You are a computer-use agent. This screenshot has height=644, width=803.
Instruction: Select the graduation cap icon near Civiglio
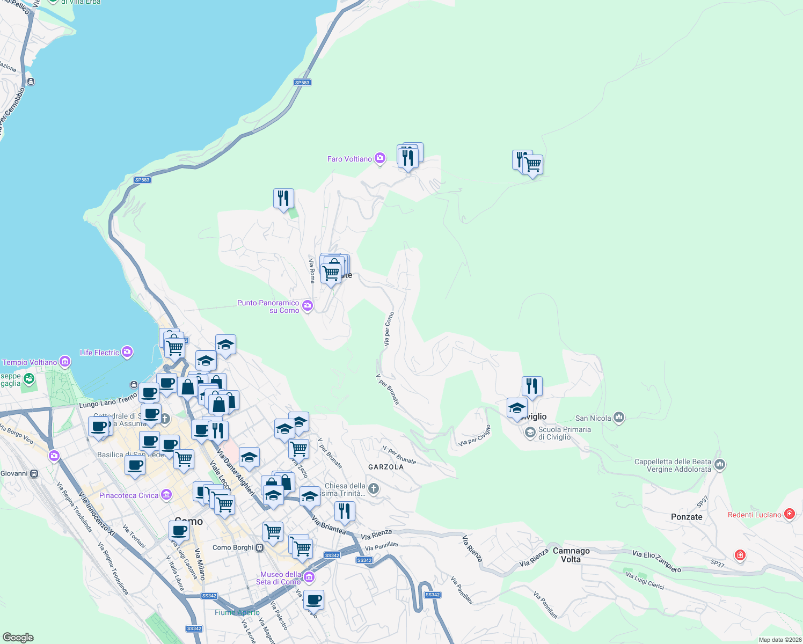[517, 408]
